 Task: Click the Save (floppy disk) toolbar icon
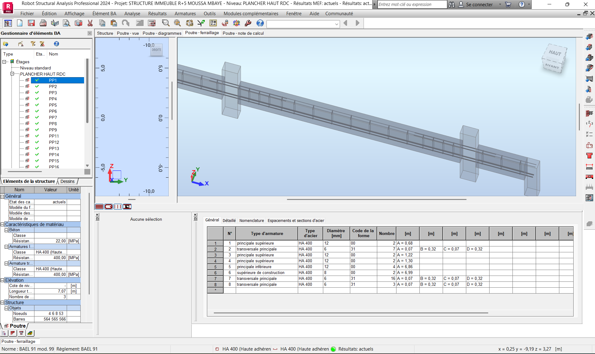pos(31,23)
